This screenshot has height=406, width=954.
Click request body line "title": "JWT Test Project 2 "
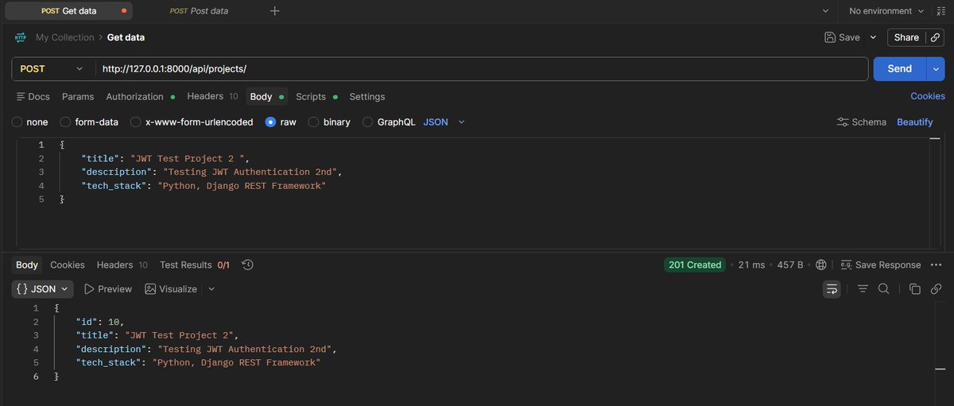165,159
